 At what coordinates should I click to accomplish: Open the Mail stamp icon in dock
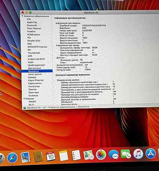coord(25,157)
